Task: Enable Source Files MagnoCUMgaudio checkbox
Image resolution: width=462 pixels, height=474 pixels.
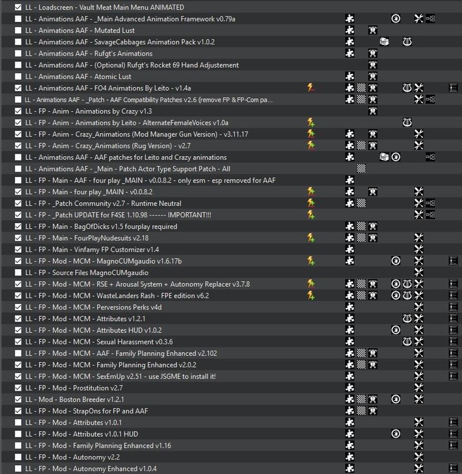Action: click(18, 272)
